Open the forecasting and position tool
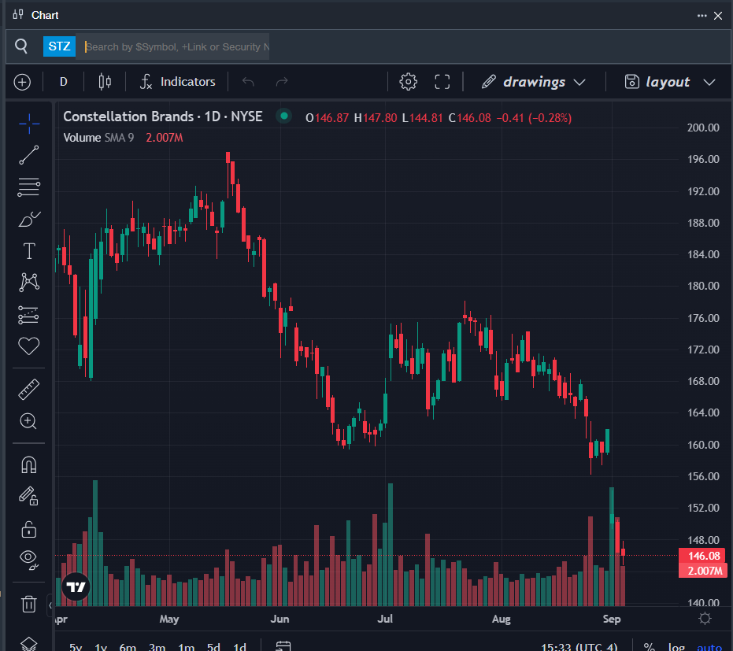The height and width of the screenshot is (651, 733). [x=29, y=315]
